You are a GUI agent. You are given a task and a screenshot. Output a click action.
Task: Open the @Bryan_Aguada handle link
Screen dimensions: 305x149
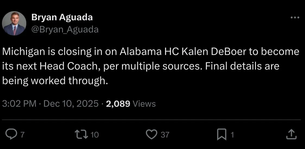click(65, 29)
